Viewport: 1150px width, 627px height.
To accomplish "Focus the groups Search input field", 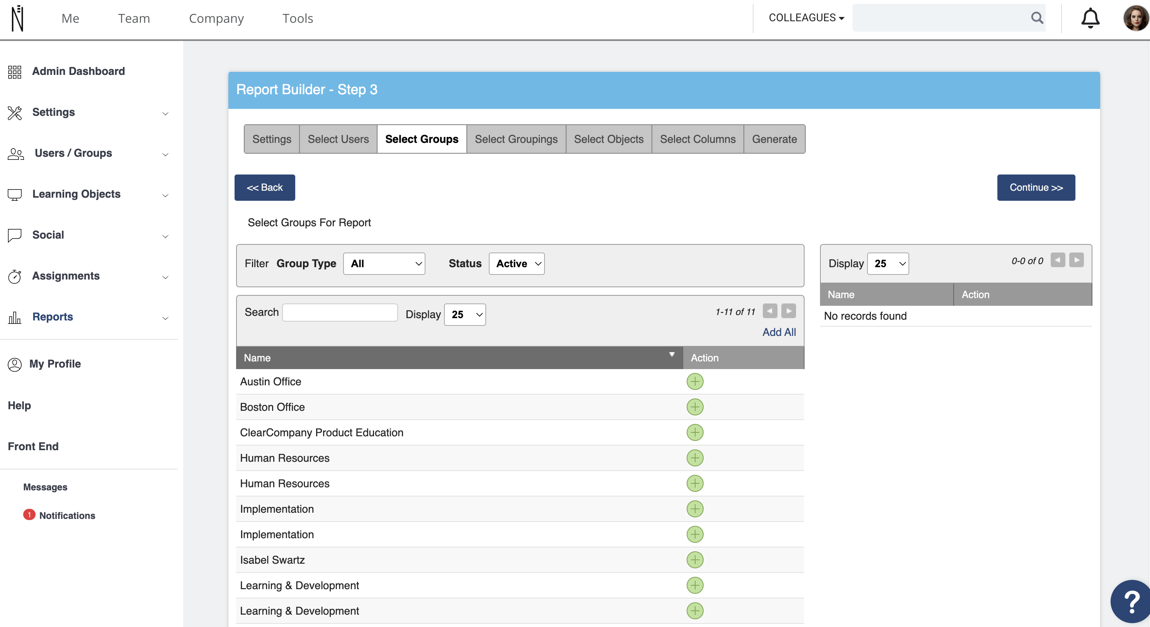I will tap(340, 312).
